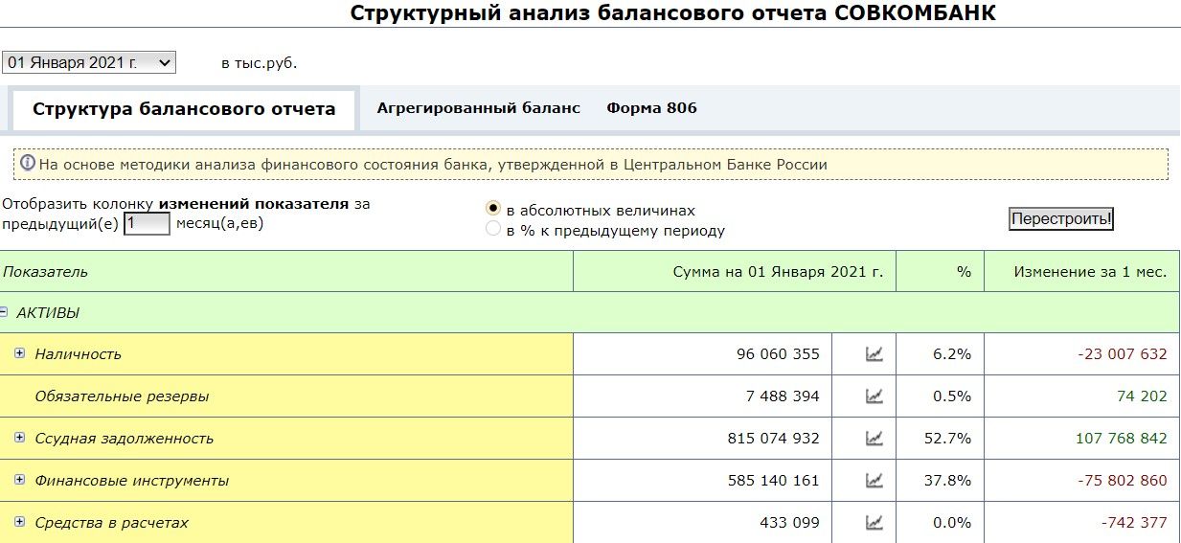Click the change value -742 377
The image size is (1181, 543).
coord(1134,523)
